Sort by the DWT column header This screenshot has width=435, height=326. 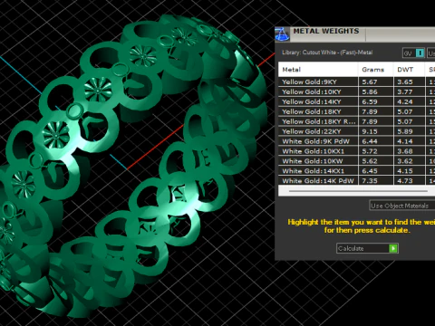pos(409,70)
